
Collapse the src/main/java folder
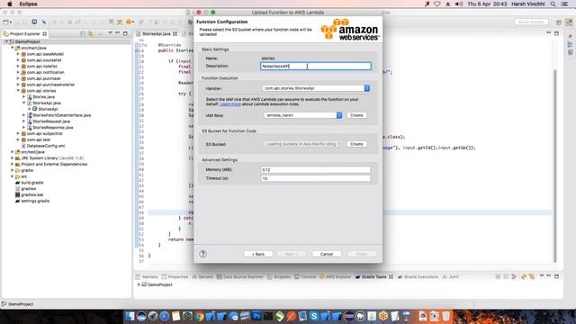(12, 48)
